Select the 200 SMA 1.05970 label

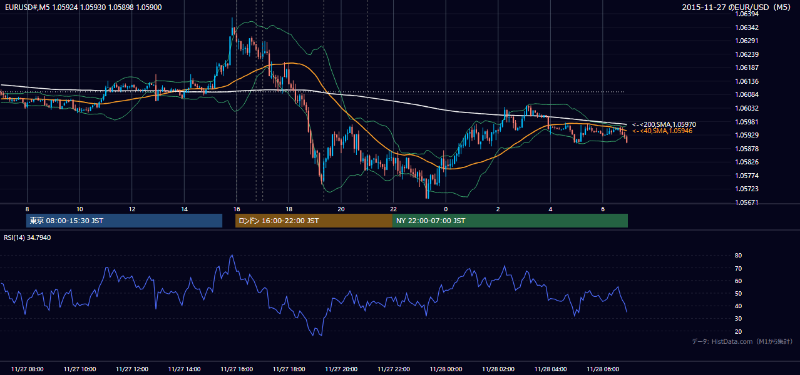(x=664, y=125)
